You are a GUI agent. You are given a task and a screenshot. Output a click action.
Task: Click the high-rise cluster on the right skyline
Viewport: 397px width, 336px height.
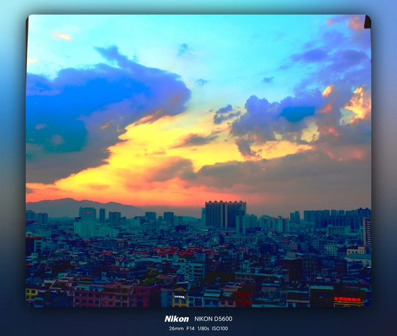click(x=329, y=217)
